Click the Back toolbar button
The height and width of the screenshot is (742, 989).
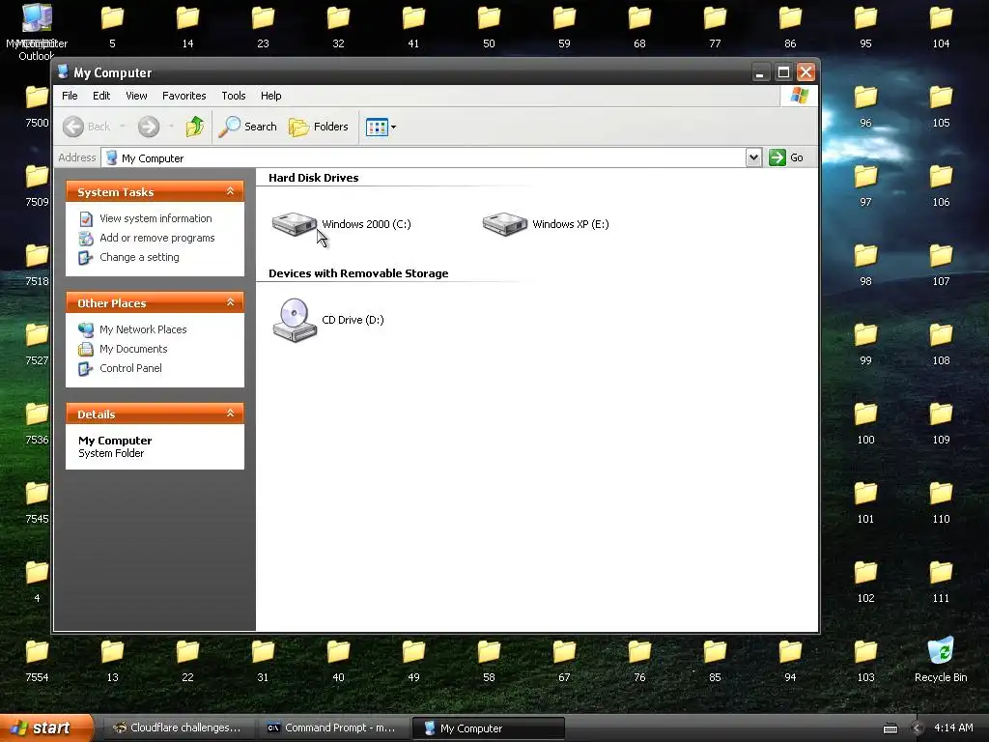[x=87, y=127]
